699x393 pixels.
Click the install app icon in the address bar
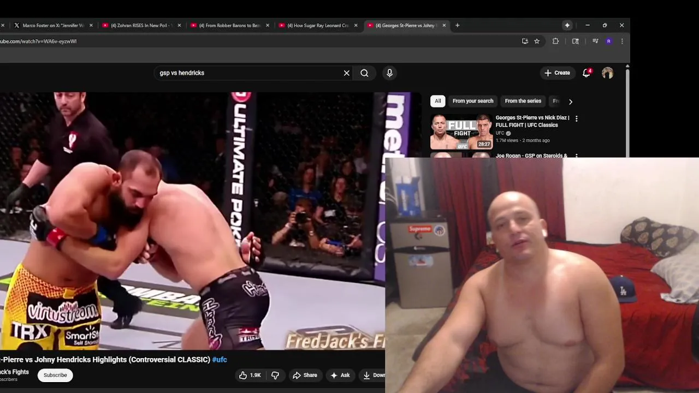[x=525, y=41]
